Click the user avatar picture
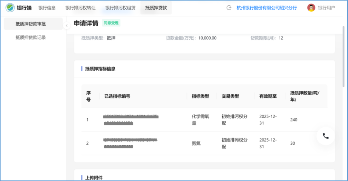Image resolution: width=348 pixels, height=181 pixels. pyautogui.click(x=311, y=8)
